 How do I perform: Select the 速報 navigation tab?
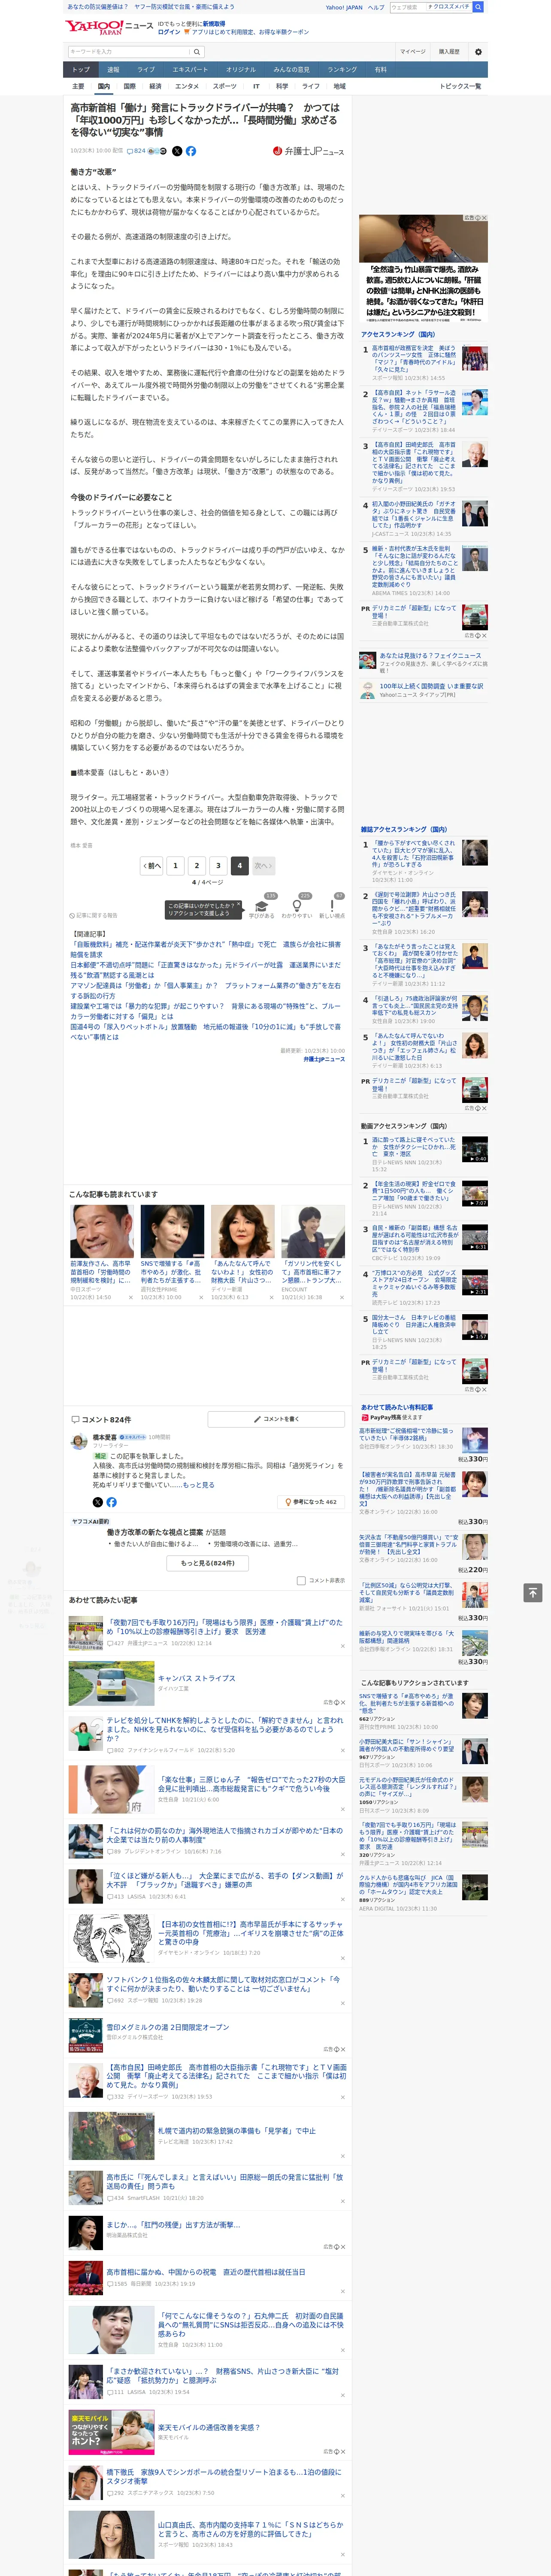[x=113, y=70]
